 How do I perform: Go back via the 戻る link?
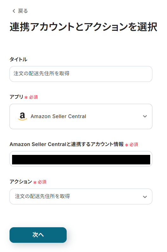pos(20,11)
